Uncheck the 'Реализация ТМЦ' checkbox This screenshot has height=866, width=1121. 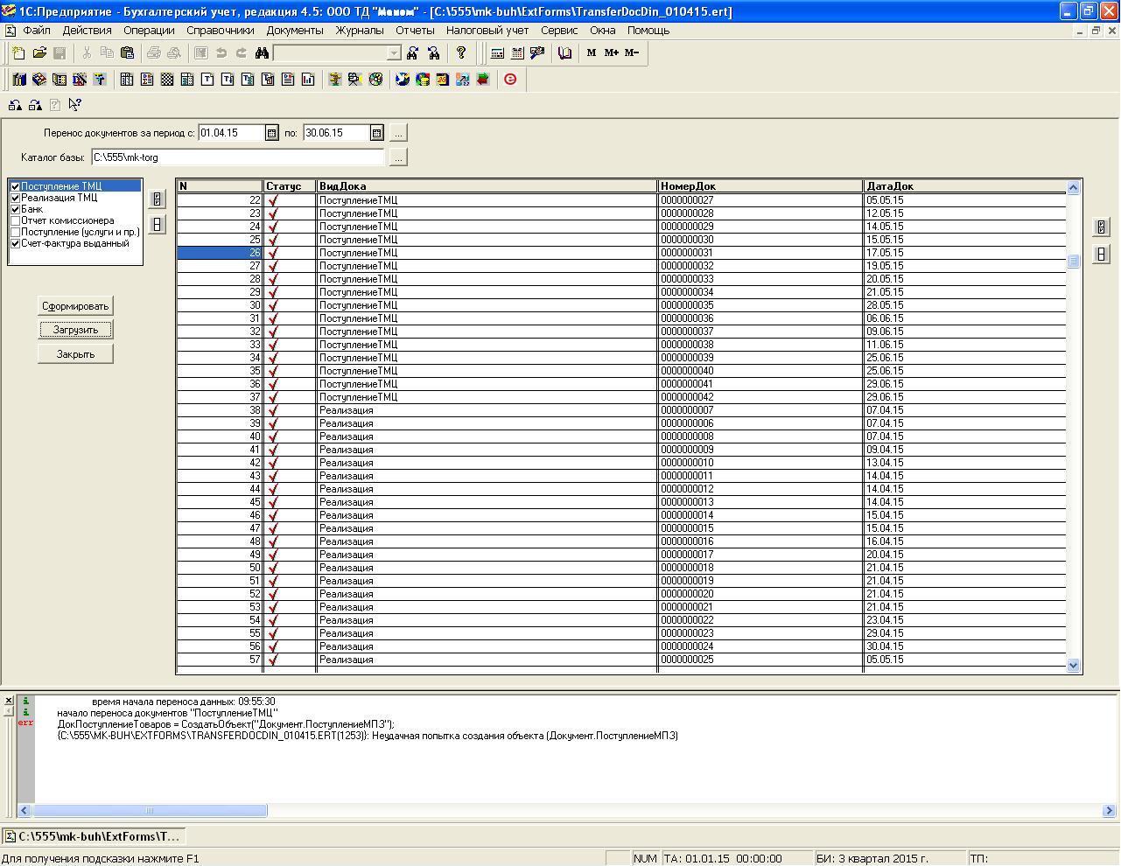point(15,198)
